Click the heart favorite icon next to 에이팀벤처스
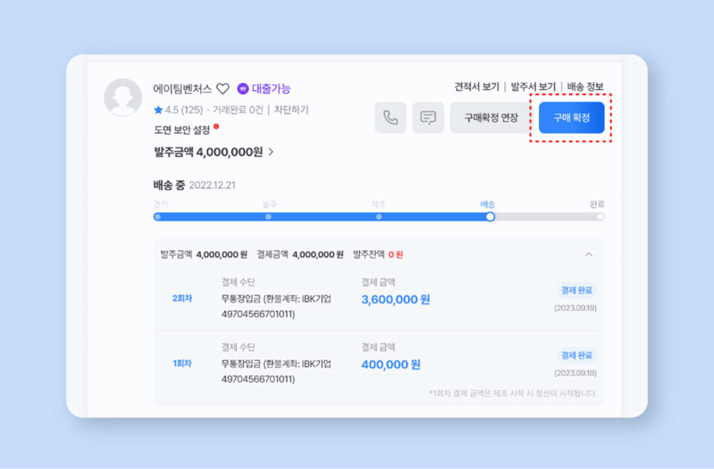This screenshot has height=469, width=714. 222,89
